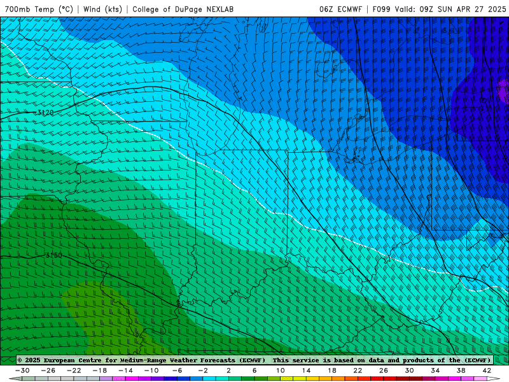This screenshot has height=382, width=509.
Task: Click the -18 colorbar tick label
Action: (100, 371)
